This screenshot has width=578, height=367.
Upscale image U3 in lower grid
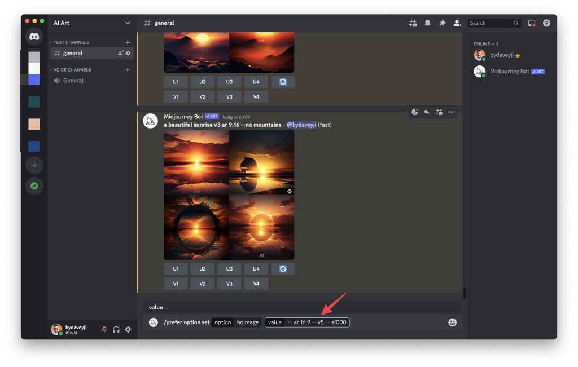[229, 269]
